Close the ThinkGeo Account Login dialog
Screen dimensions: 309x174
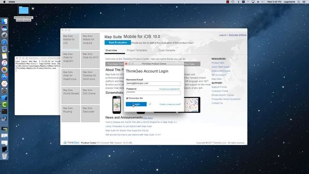point(126,64)
